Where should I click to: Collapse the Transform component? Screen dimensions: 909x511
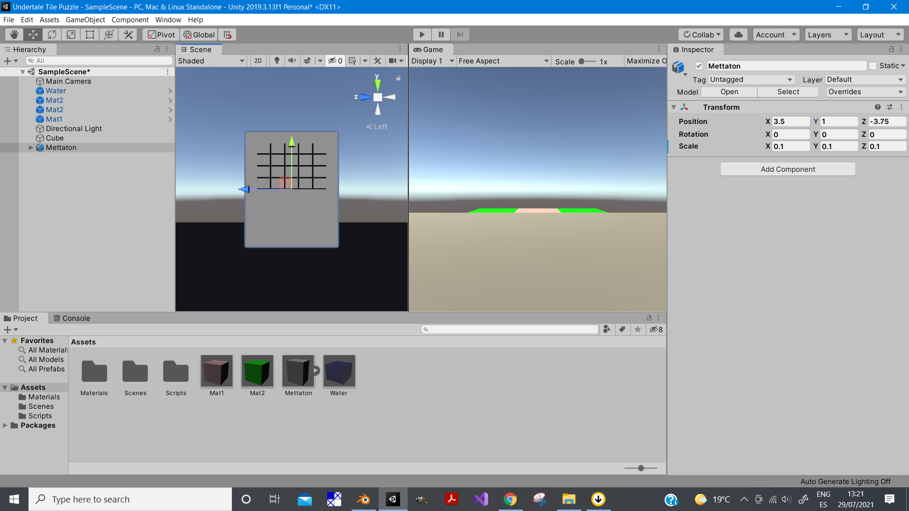point(674,107)
